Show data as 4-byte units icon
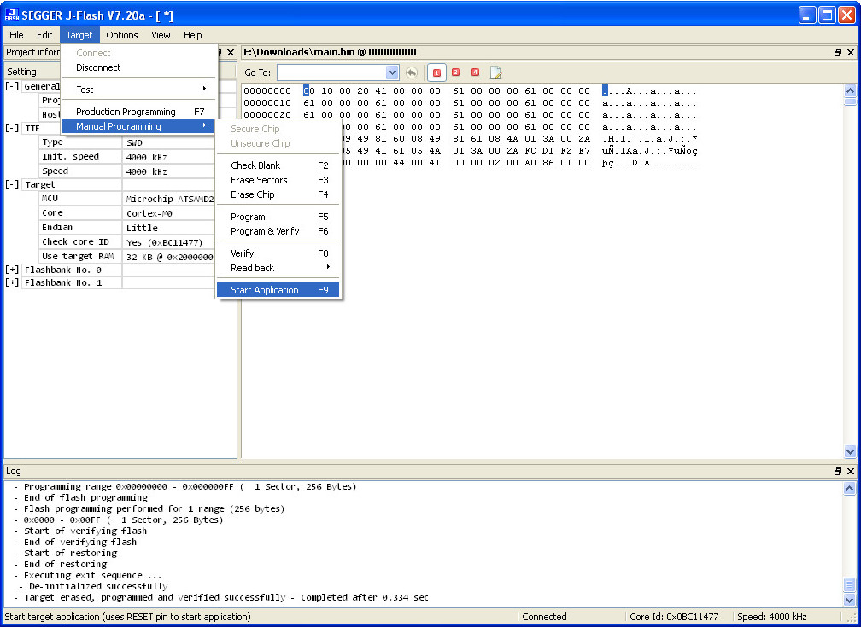This screenshot has width=861, height=627. point(475,73)
